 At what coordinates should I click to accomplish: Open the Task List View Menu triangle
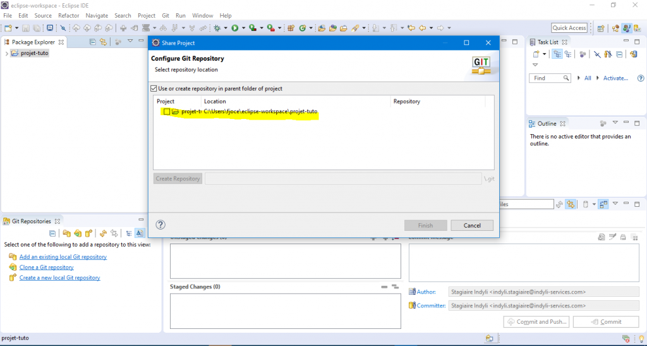[x=535, y=65]
